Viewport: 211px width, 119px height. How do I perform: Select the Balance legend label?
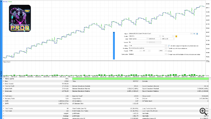pyautogui.click(x=5, y=2)
